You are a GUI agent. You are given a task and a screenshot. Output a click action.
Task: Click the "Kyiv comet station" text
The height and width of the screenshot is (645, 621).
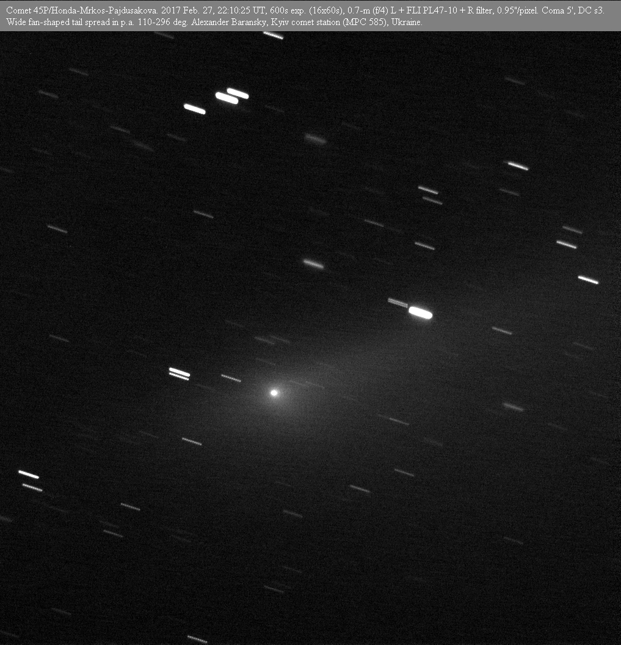tap(305, 22)
